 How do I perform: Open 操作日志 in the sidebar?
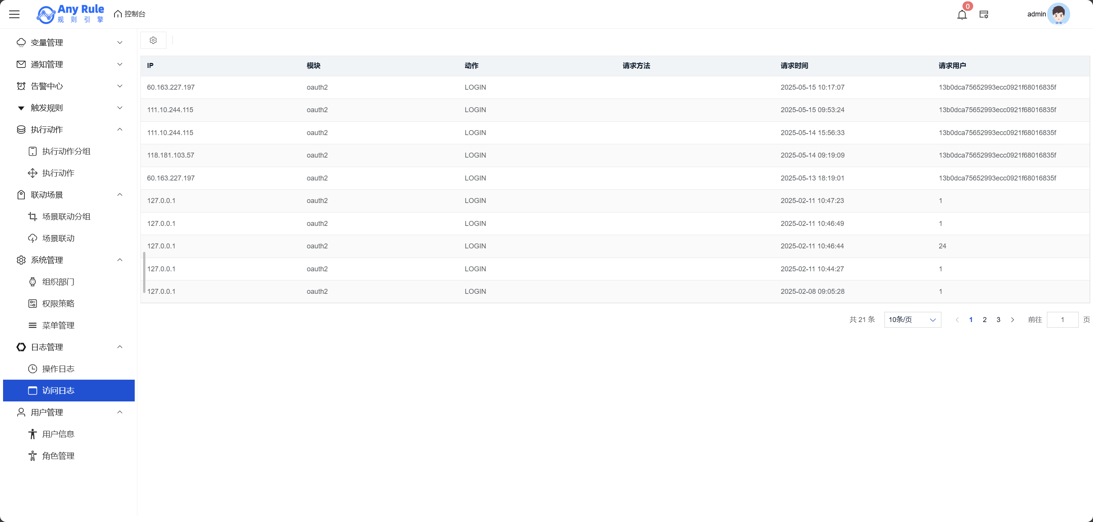click(58, 369)
